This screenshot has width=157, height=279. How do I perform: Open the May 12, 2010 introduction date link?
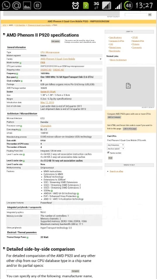47,103
